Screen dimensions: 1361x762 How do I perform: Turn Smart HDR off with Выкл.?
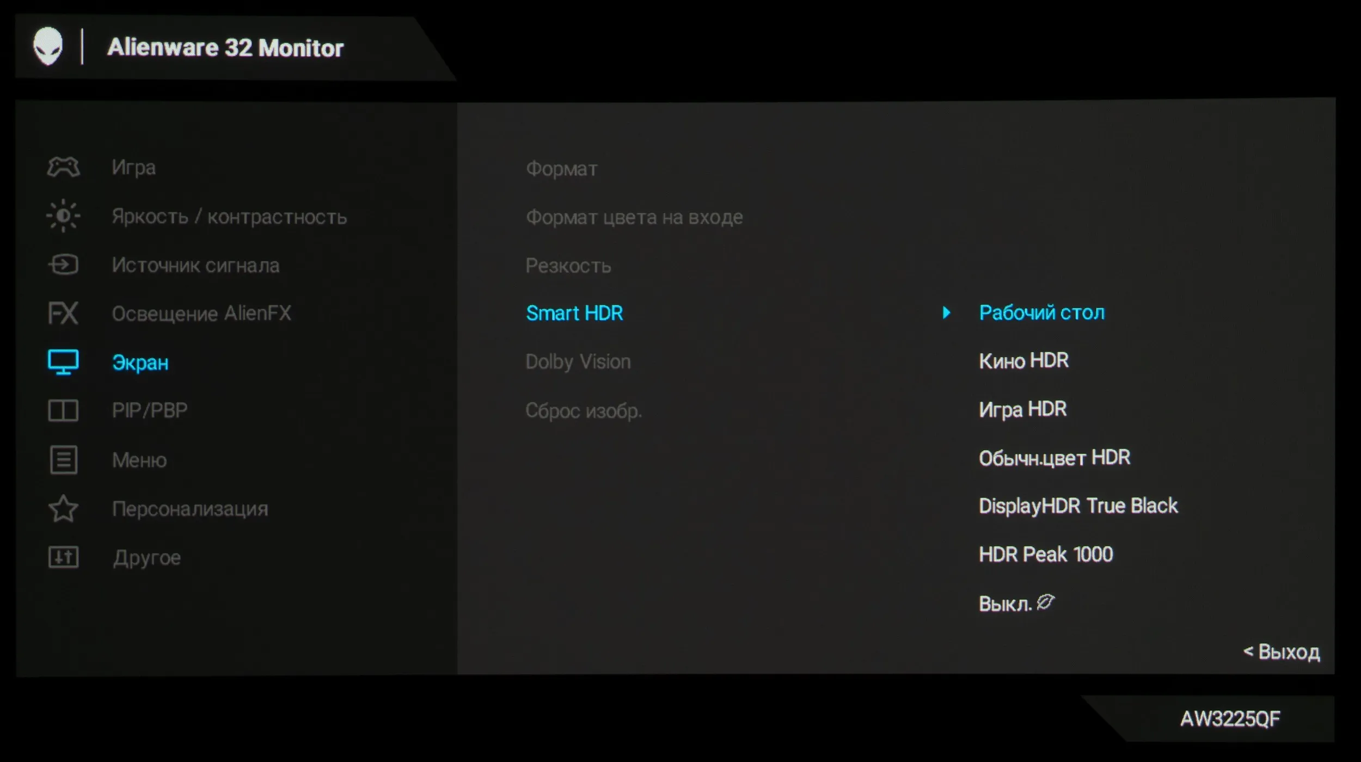[x=1005, y=604]
